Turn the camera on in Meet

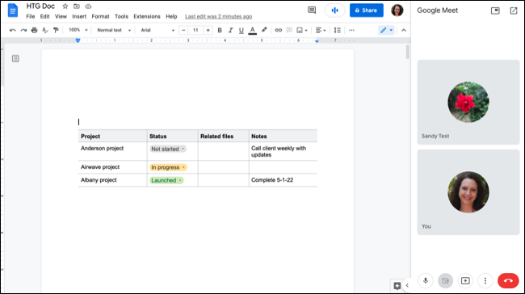coord(445,280)
